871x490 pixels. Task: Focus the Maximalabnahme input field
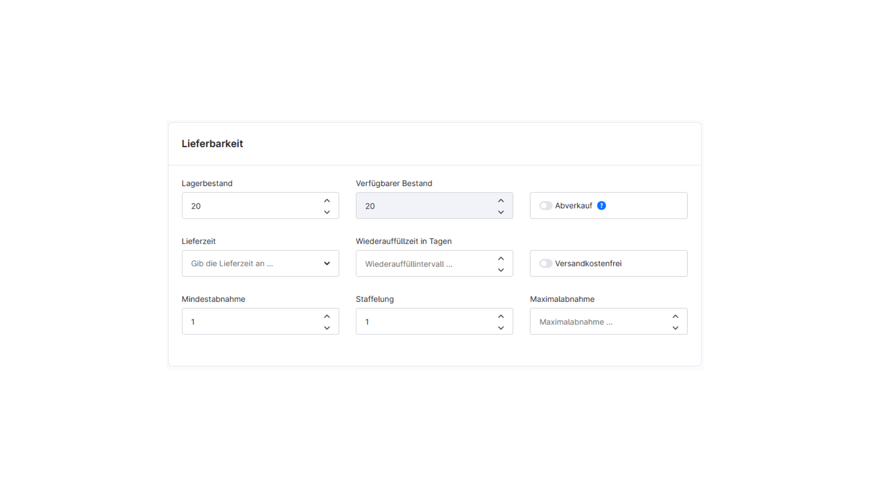[608, 321]
